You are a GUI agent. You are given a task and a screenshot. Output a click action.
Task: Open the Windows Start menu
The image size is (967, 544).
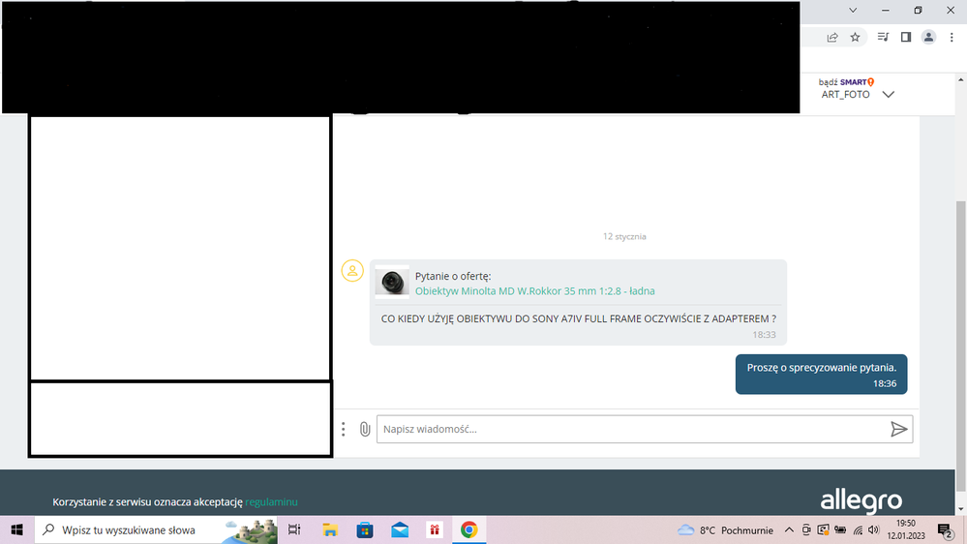(16, 530)
